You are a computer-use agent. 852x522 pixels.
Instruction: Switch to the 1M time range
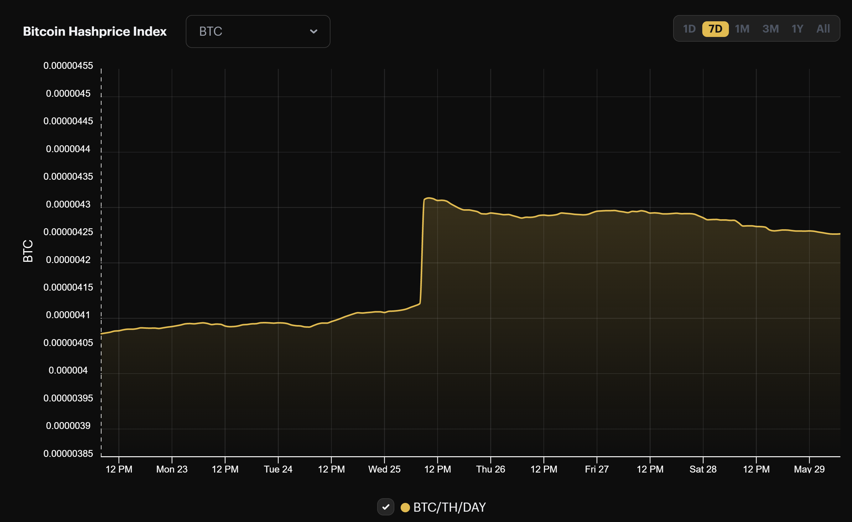(x=742, y=29)
